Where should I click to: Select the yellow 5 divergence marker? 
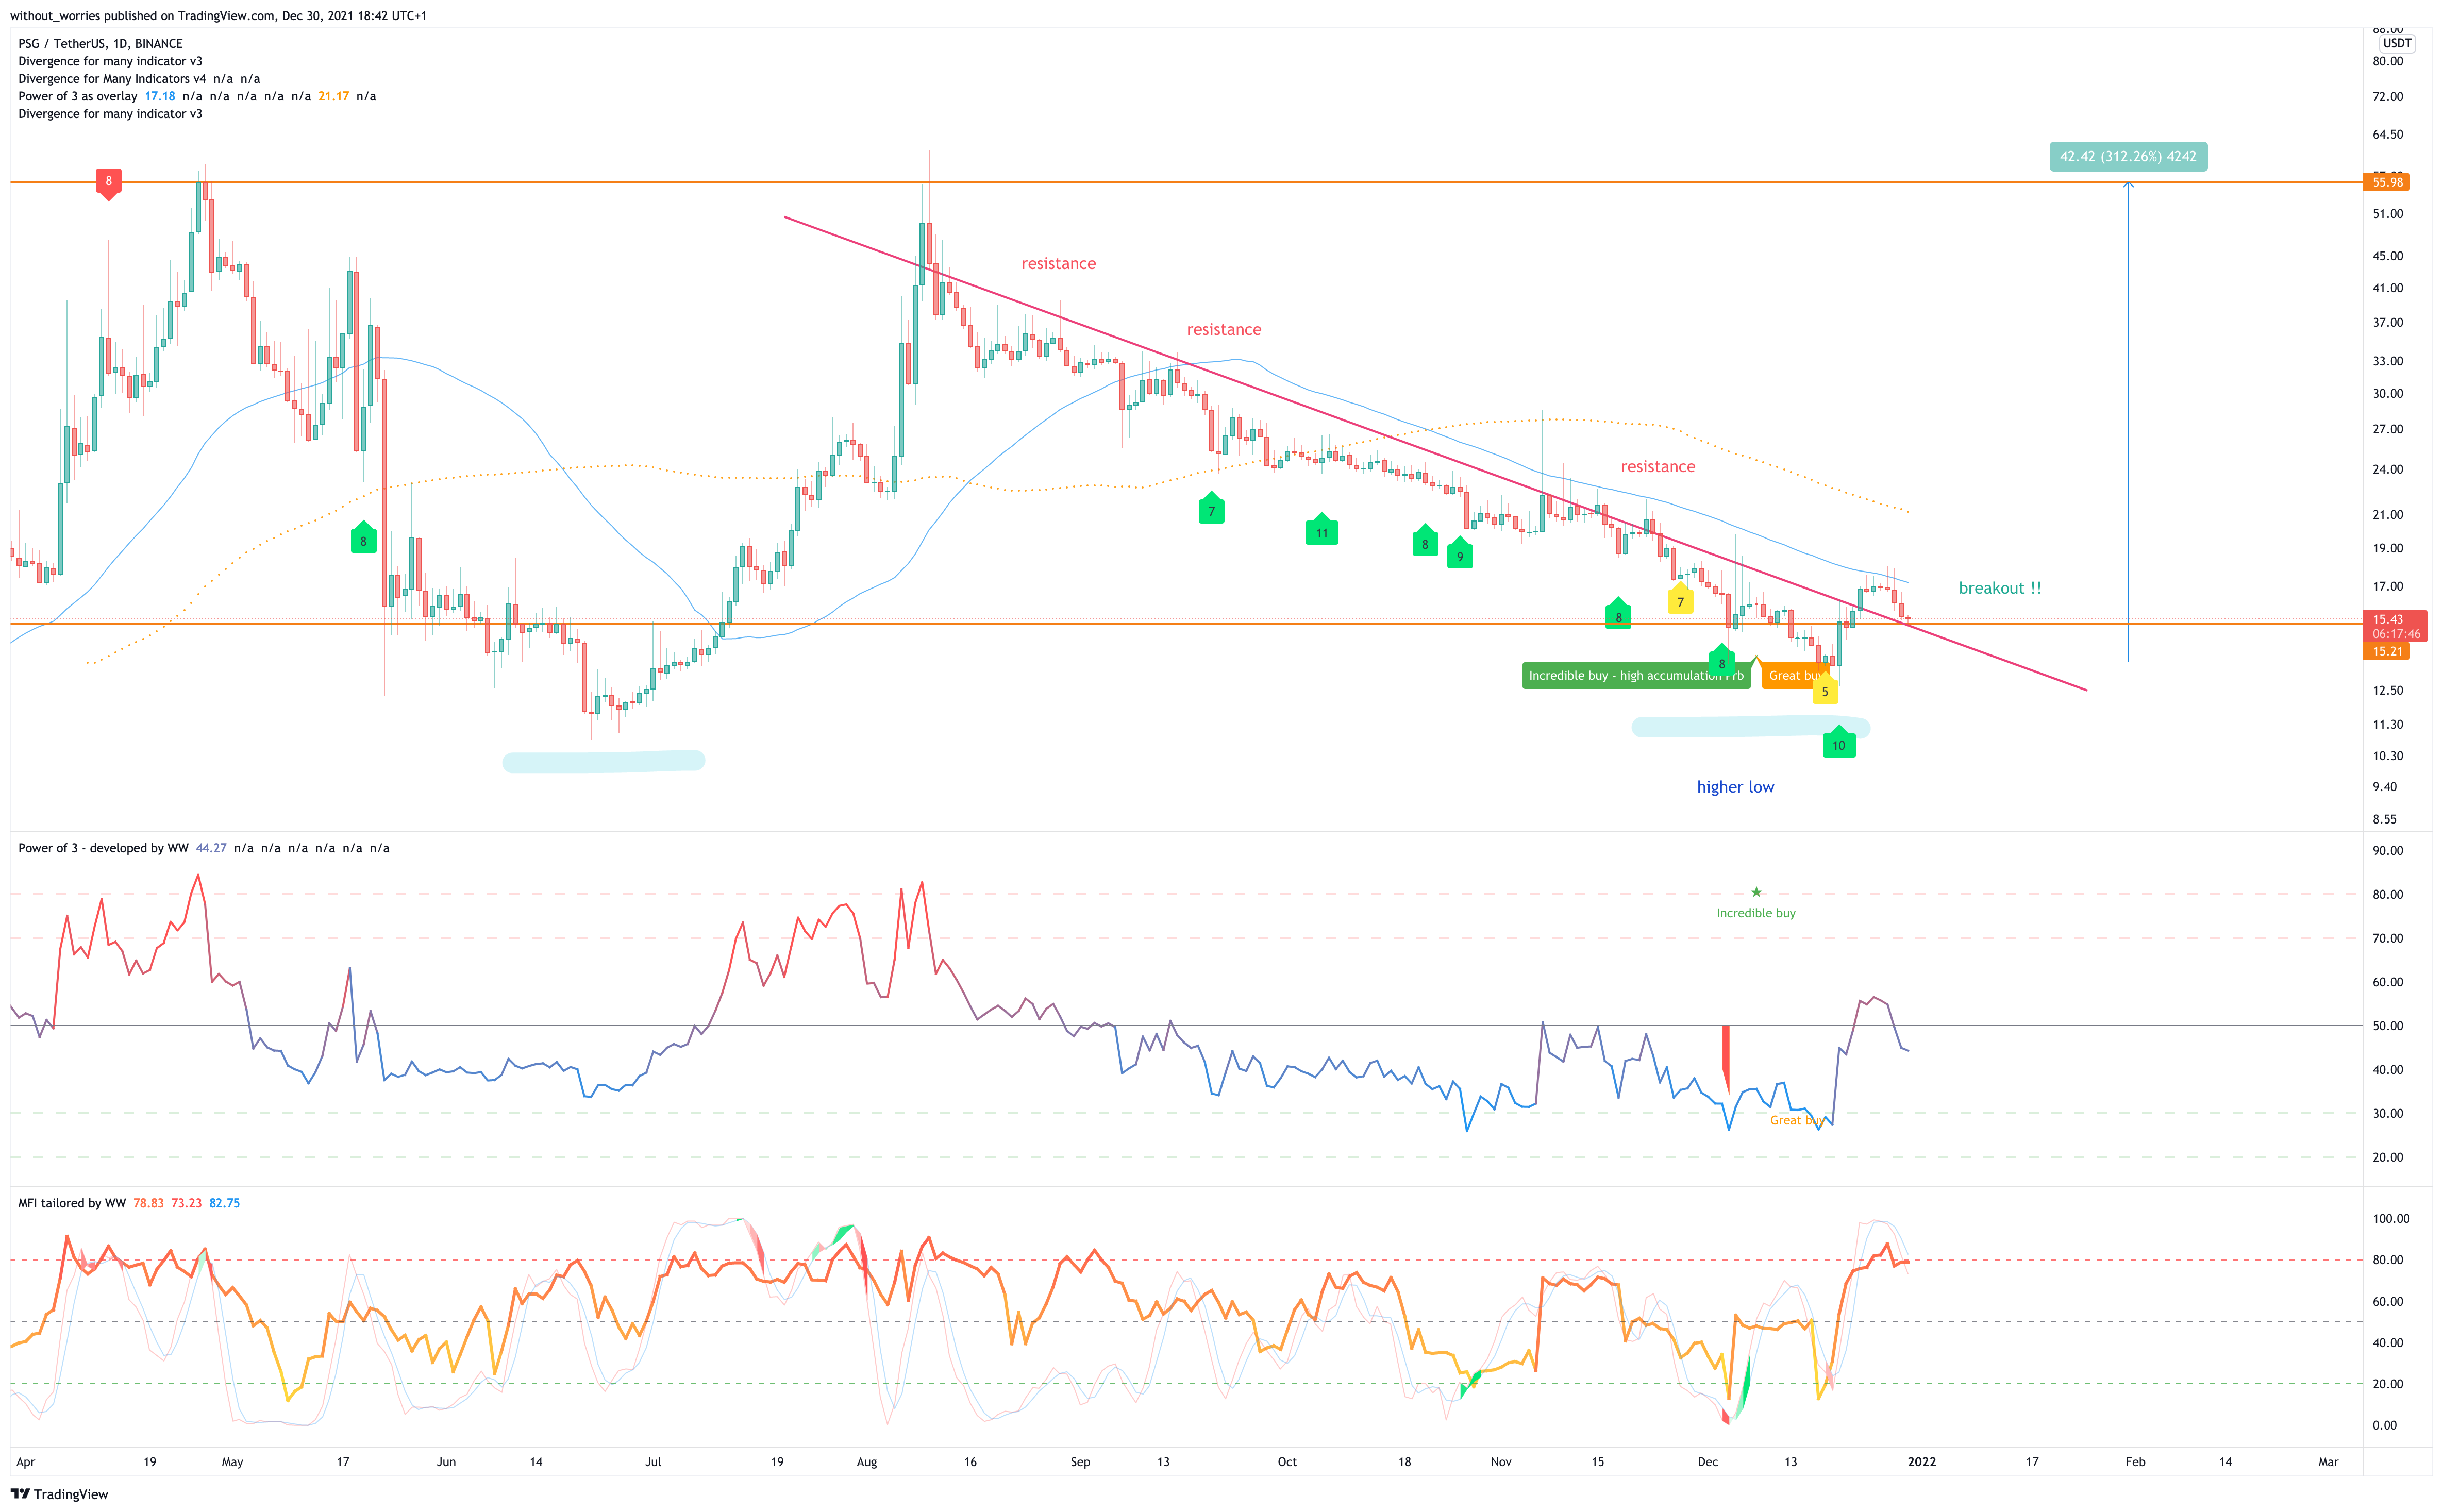pyautogui.click(x=1825, y=688)
